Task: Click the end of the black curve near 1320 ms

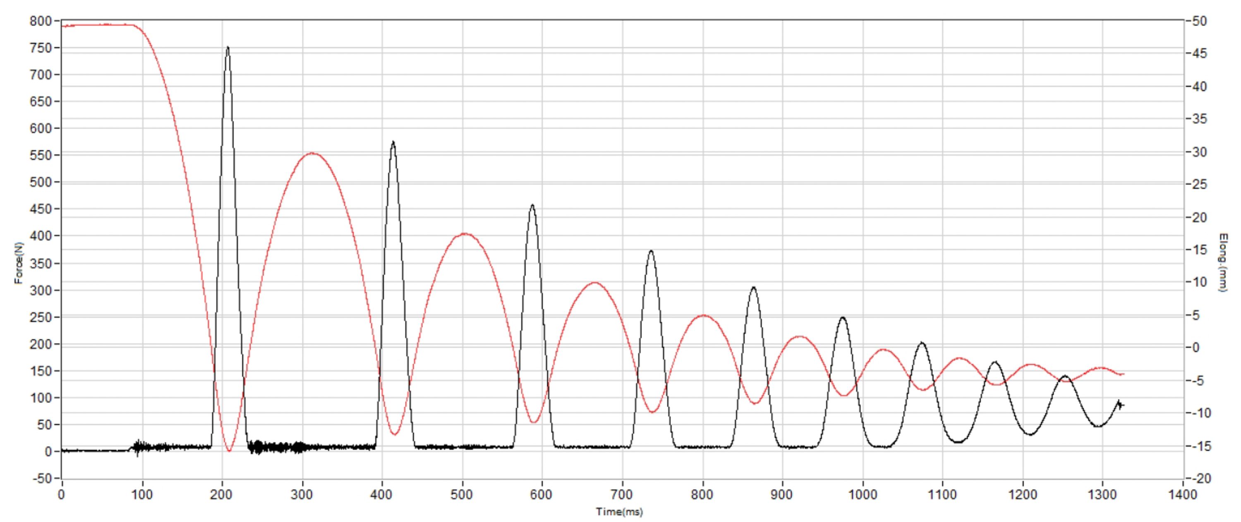Action: point(1120,405)
